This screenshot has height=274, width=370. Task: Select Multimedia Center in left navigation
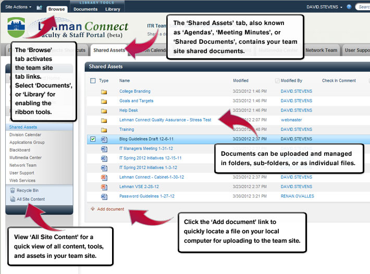tap(26, 157)
